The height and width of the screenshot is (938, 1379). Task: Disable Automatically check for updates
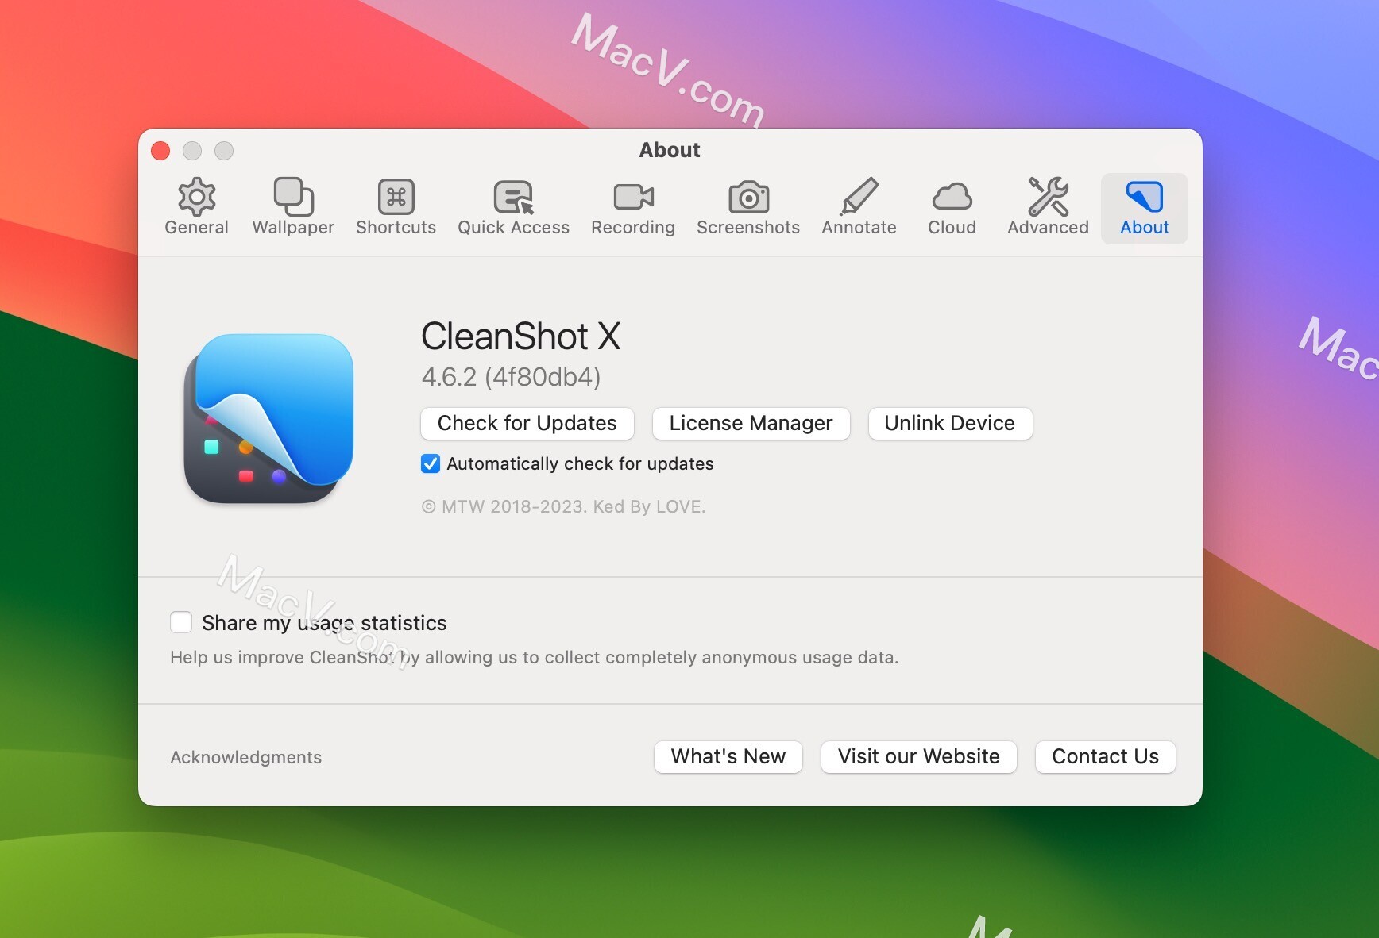coord(431,463)
